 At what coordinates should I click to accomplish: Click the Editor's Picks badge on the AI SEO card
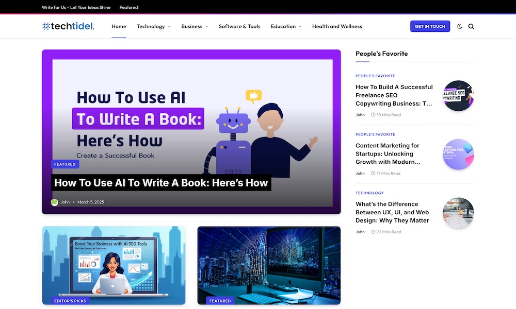(70, 301)
